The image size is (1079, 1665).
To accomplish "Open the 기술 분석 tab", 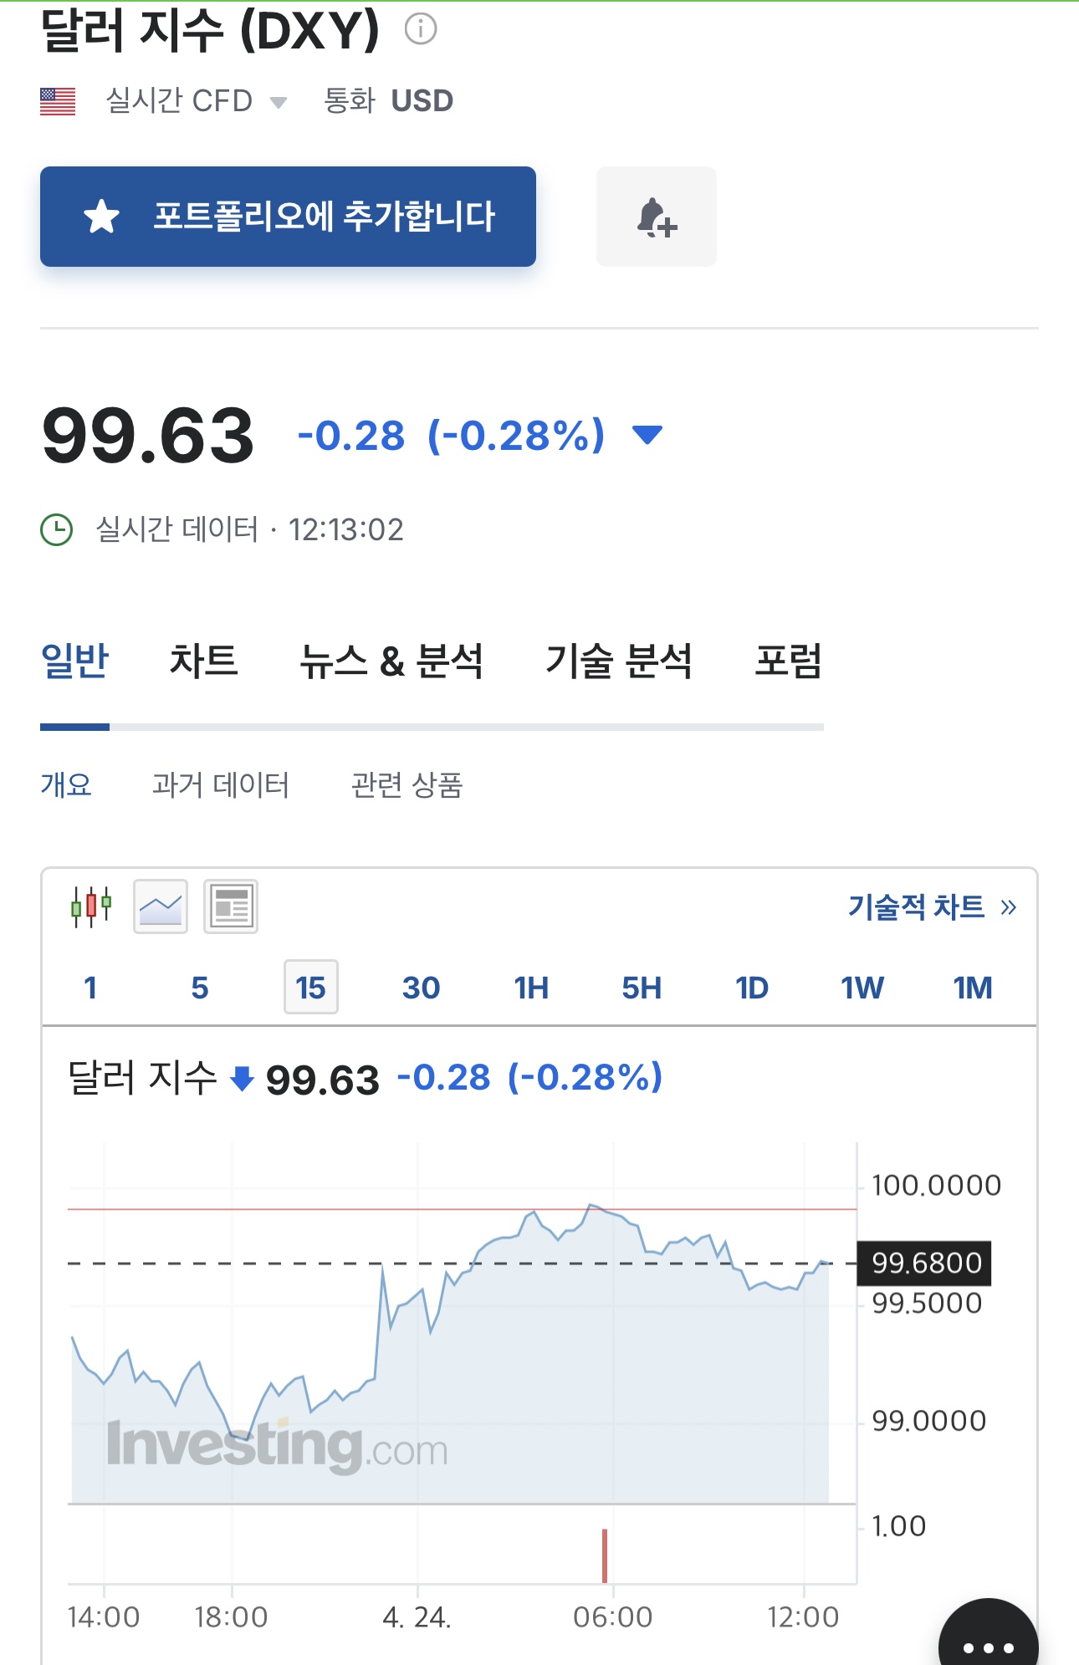I will [619, 661].
